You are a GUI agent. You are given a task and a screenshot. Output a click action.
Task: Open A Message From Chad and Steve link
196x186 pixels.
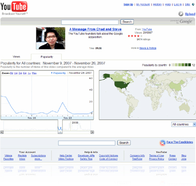tap(95, 29)
